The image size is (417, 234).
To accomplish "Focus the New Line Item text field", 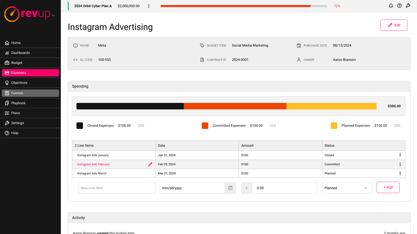I will [117, 188].
